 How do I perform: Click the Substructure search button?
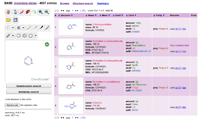pyautogui.click(x=29, y=86)
